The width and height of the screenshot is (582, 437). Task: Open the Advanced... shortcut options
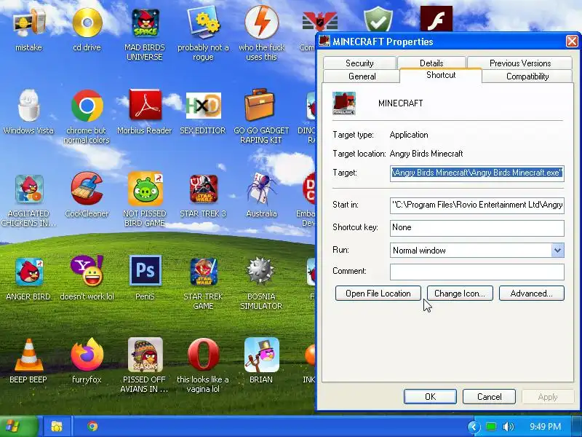(532, 294)
